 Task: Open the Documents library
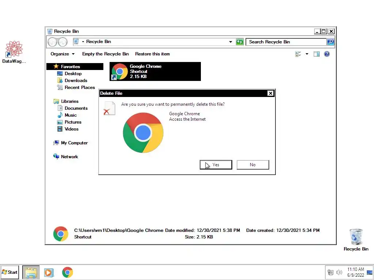click(x=76, y=108)
